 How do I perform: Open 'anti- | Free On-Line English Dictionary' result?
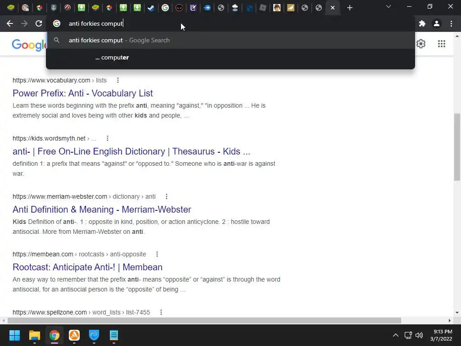(x=131, y=151)
